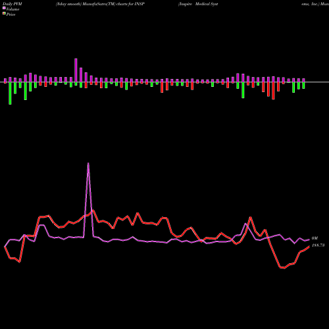Click the longest green bar at the chart start
Image resolution: width=329 pixels, height=329 pixels.
point(10,93)
